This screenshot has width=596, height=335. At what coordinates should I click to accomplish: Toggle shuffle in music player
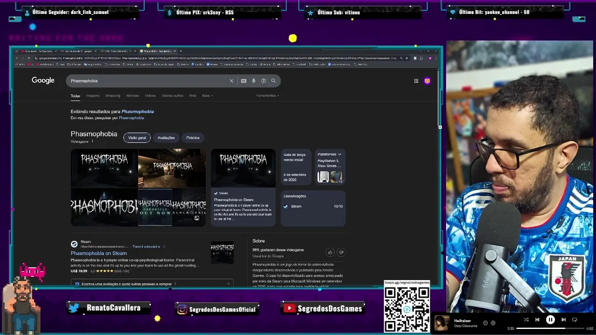tap(526, 320)
